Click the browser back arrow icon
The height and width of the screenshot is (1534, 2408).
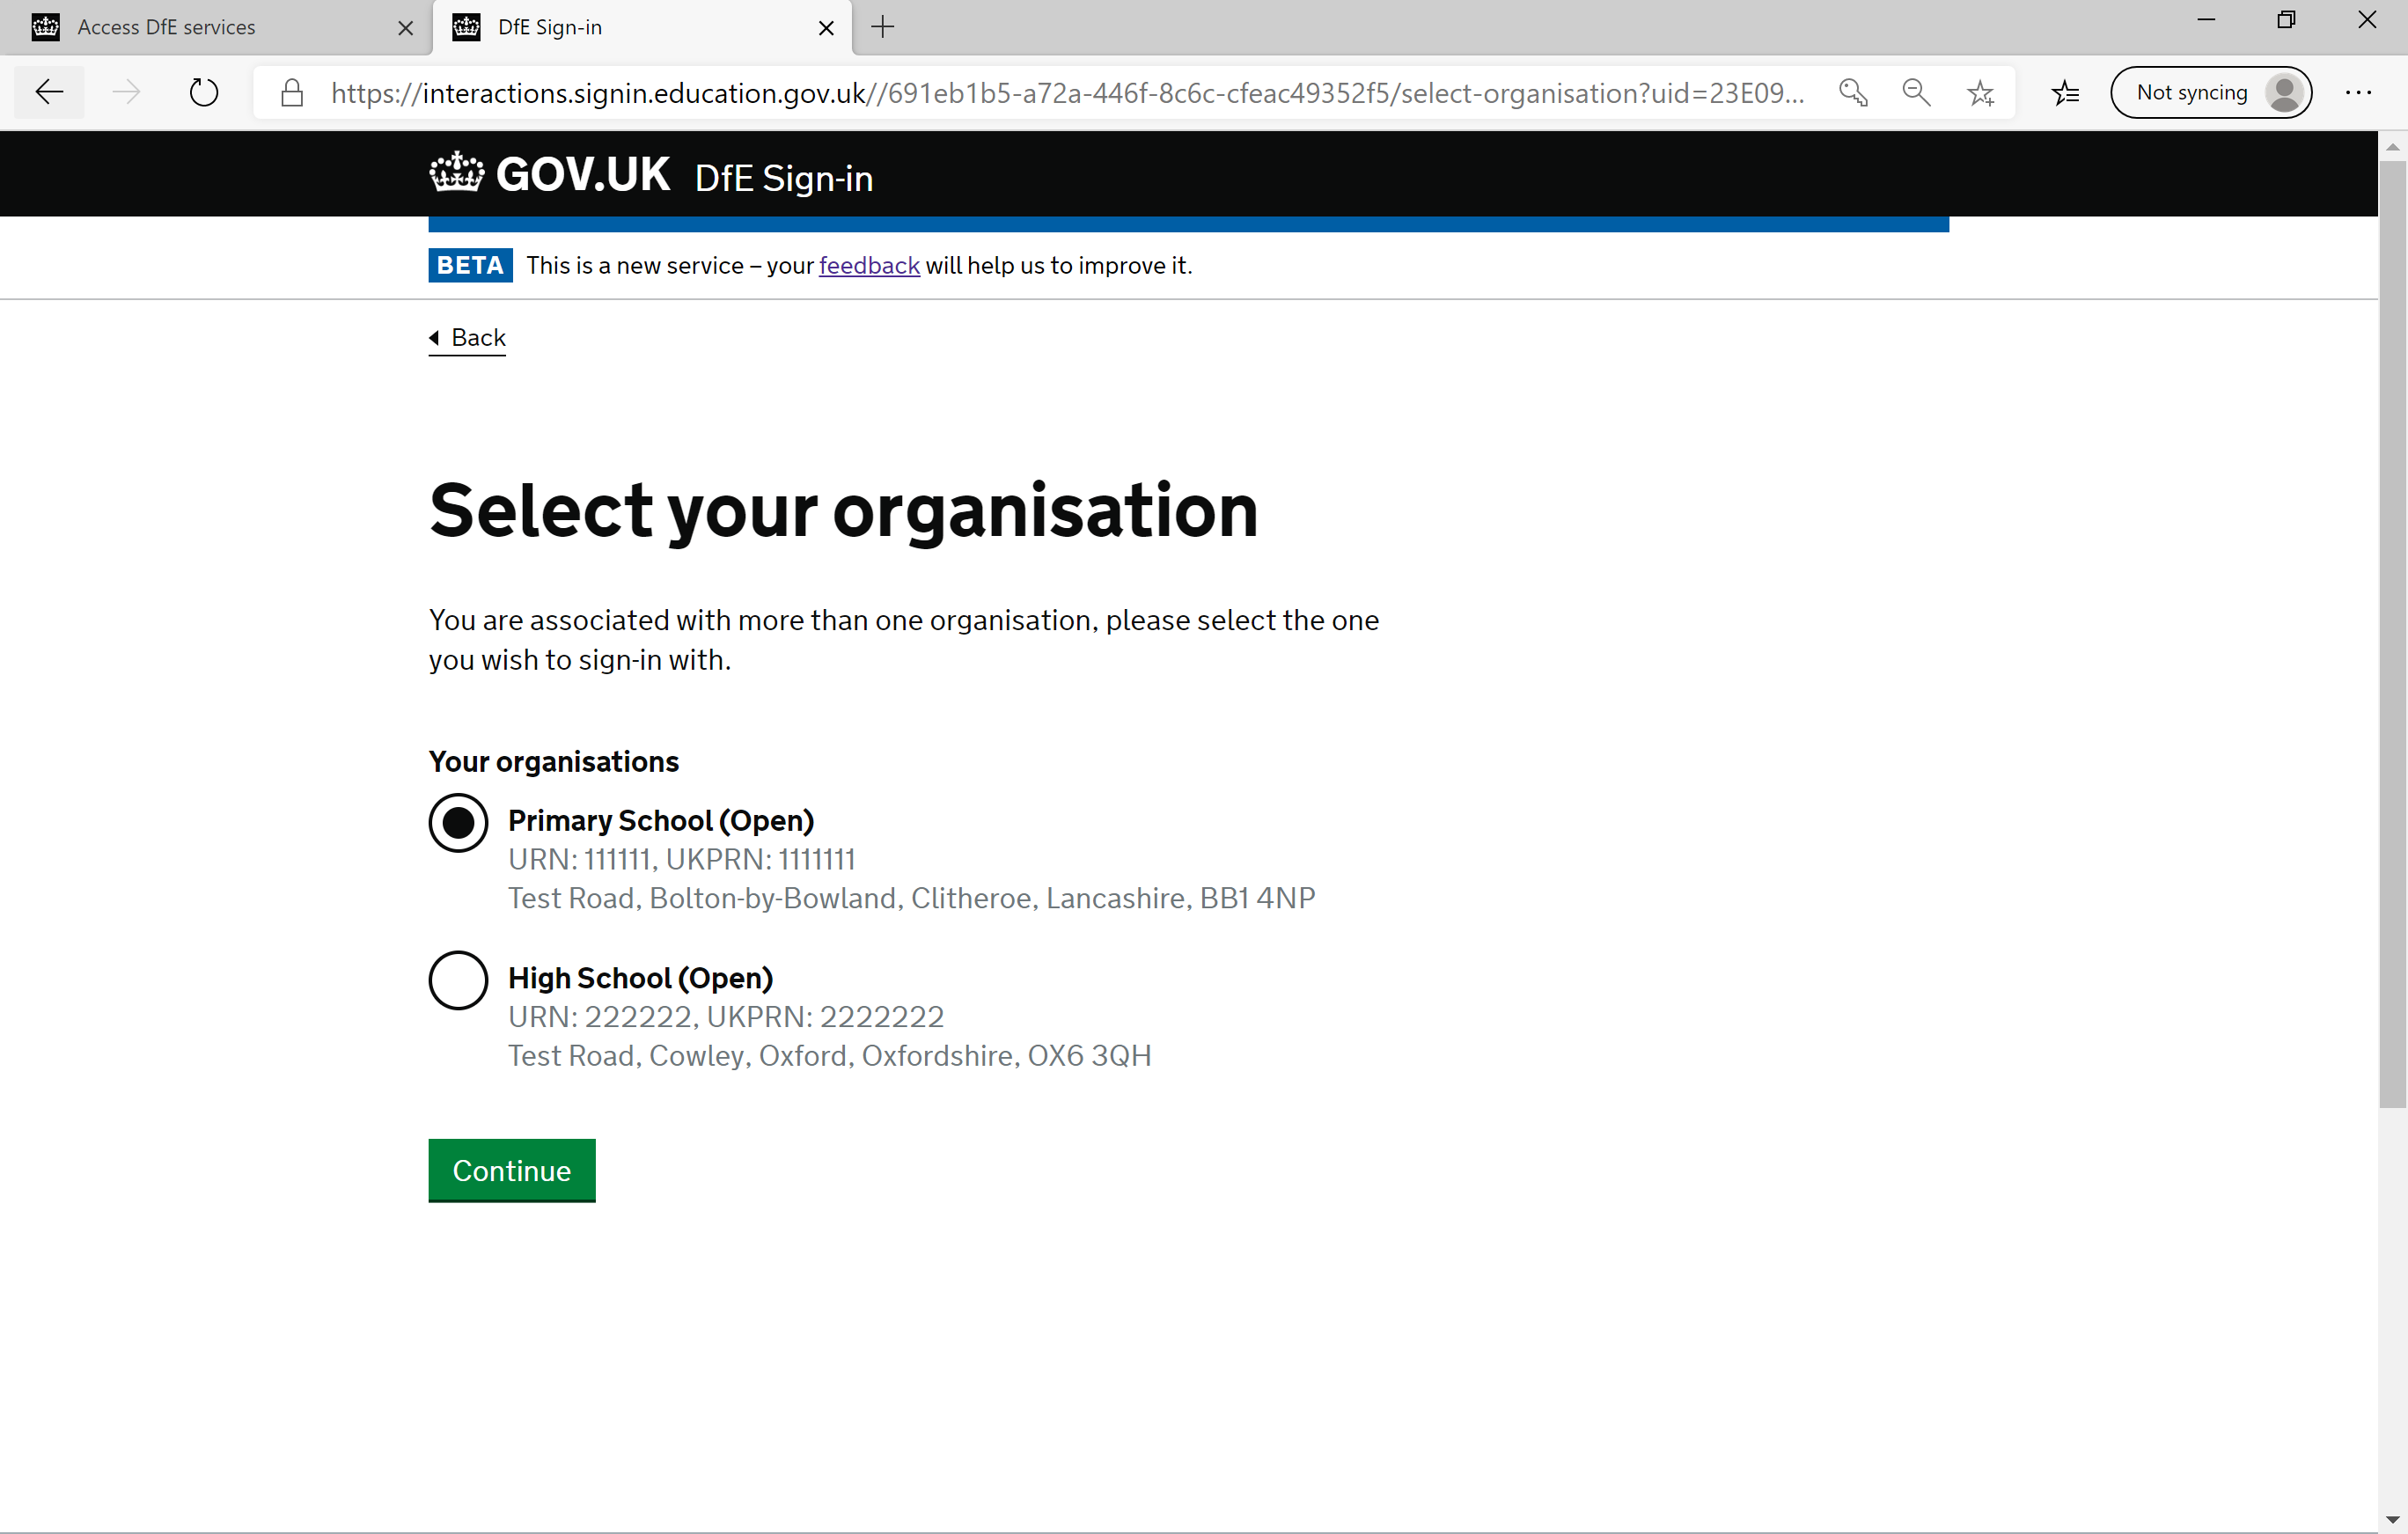[49, 92]
